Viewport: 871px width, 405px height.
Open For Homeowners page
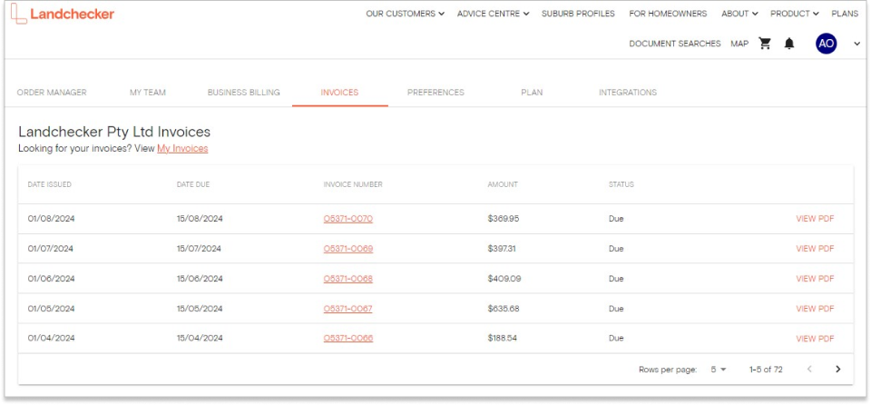pyautogui.click(x=668, y=14)
